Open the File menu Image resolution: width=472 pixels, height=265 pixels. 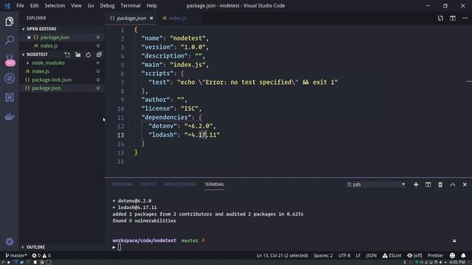pos(20,5)
